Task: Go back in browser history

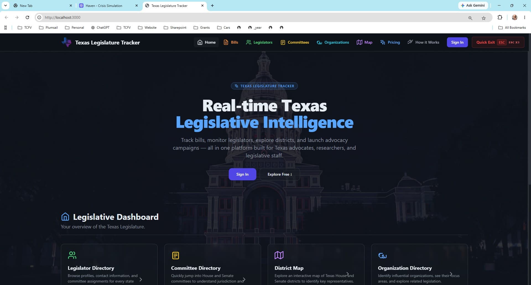Action: coord(6,17)
